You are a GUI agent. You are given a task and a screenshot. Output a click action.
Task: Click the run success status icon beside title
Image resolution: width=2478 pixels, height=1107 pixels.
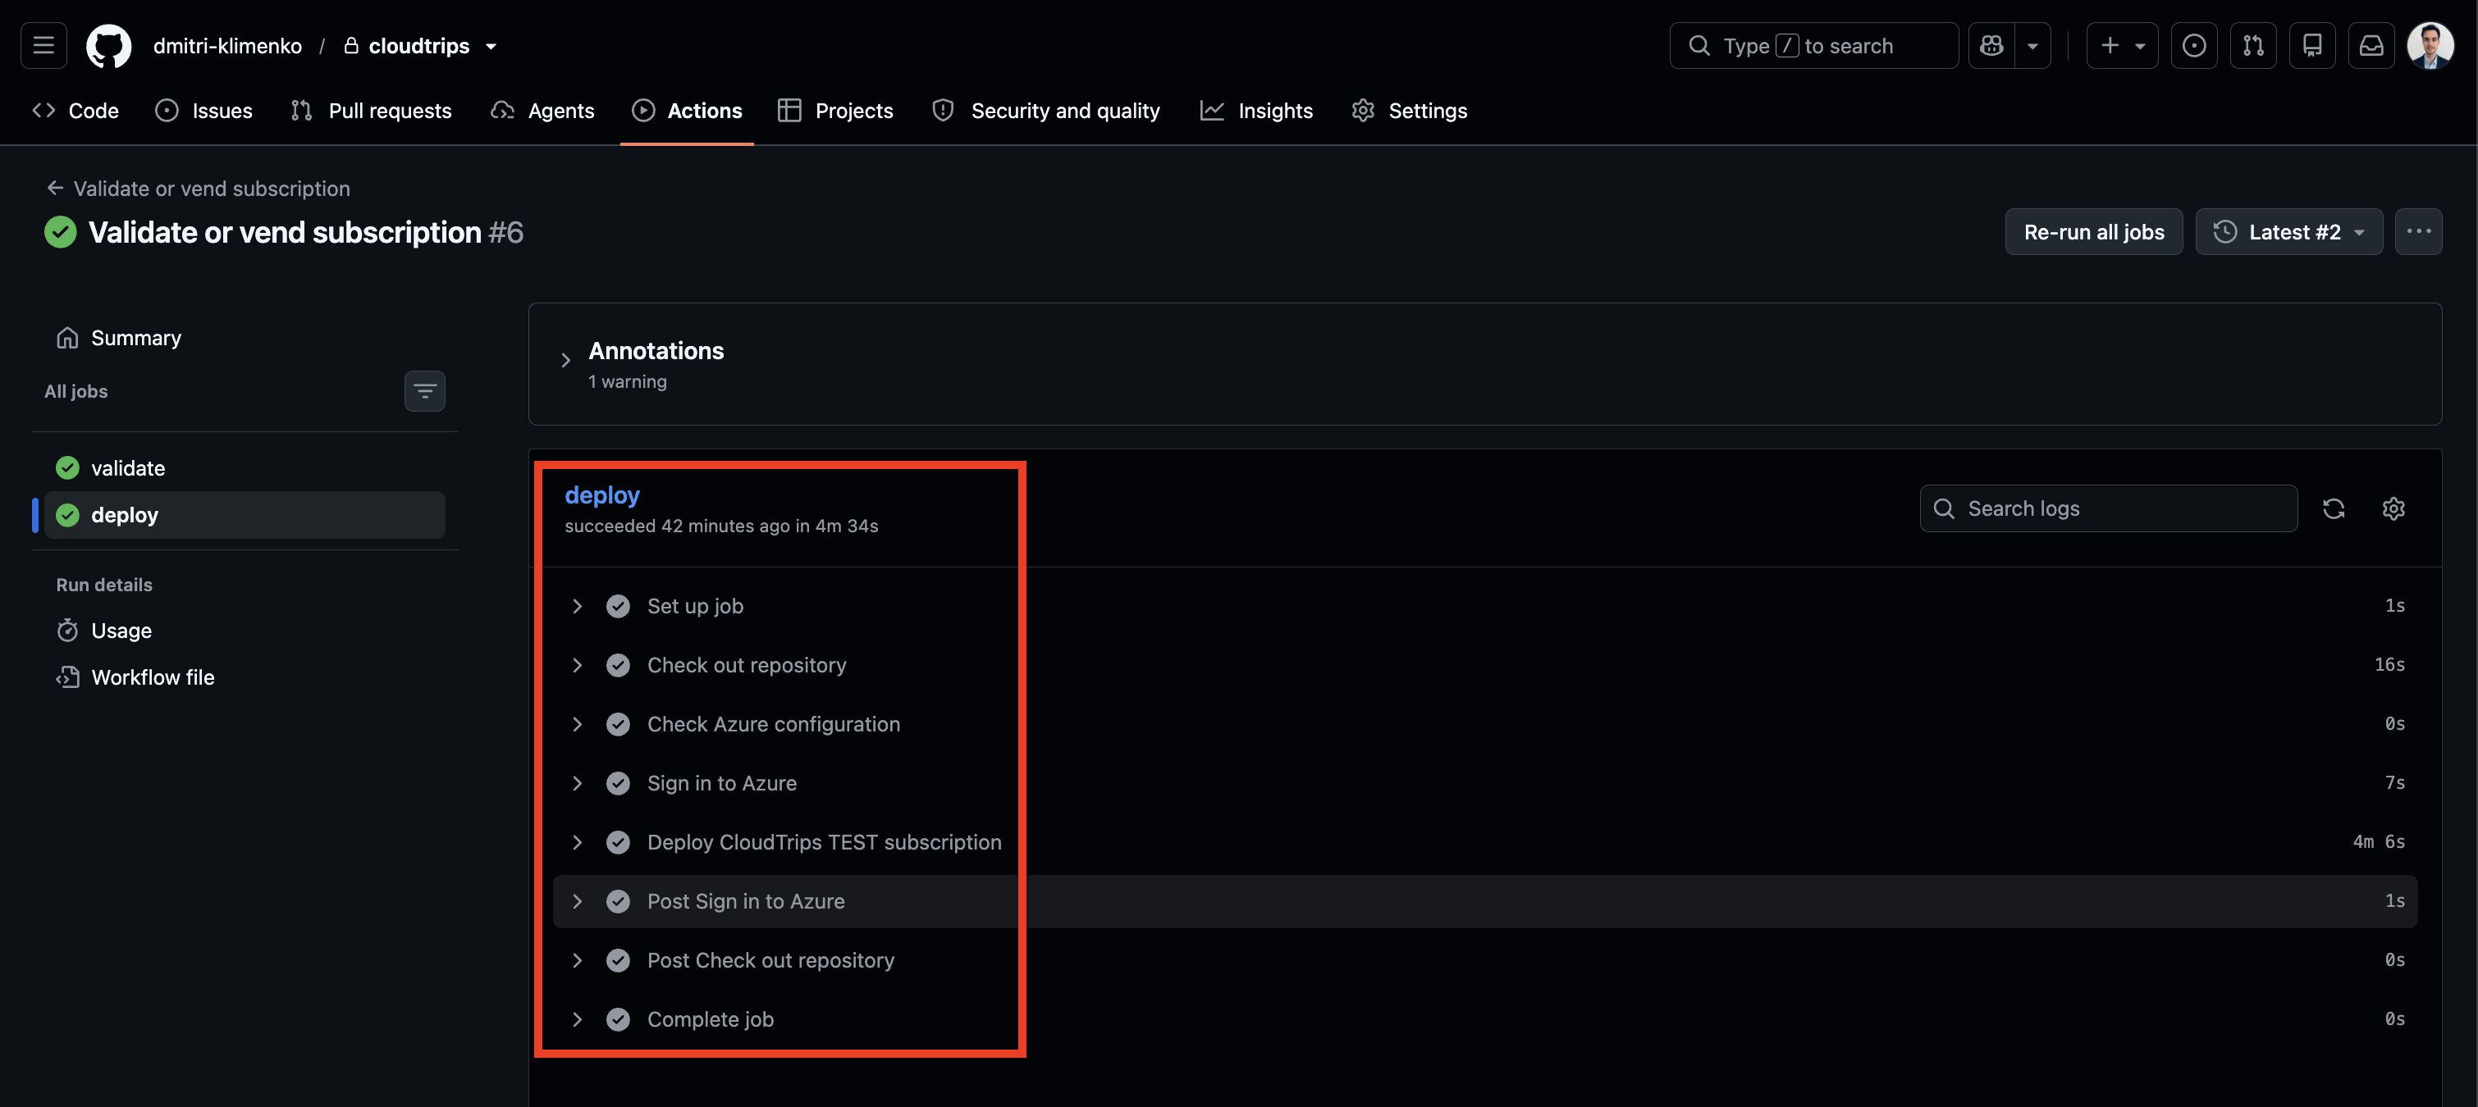(x=61, y=231)
